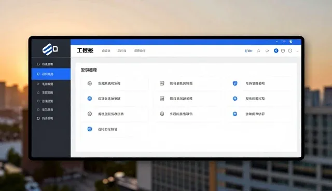Click the grey circle icon of the third-row left card

coord(90,114)
